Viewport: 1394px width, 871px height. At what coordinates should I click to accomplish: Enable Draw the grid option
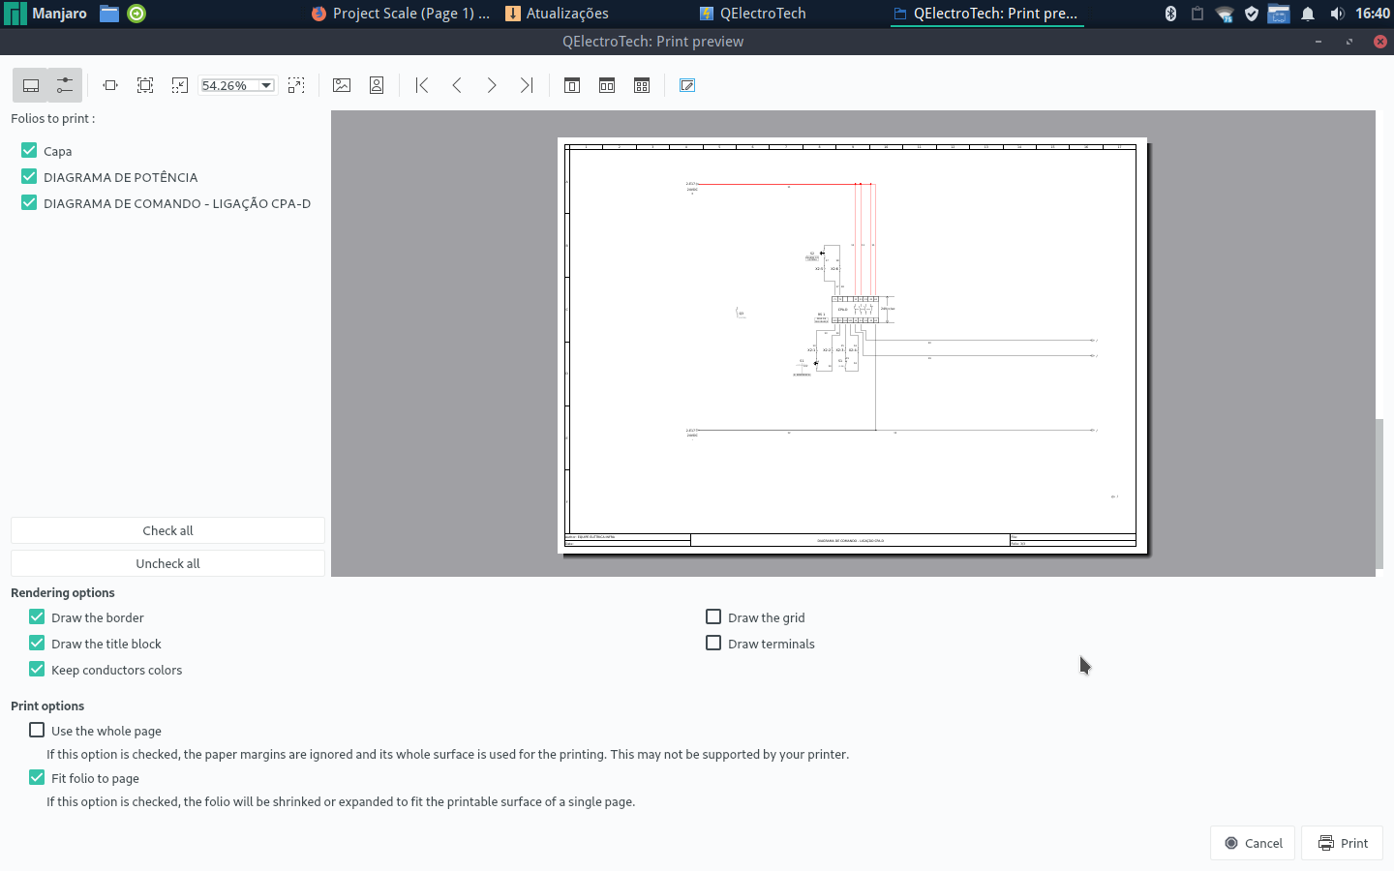713,616
